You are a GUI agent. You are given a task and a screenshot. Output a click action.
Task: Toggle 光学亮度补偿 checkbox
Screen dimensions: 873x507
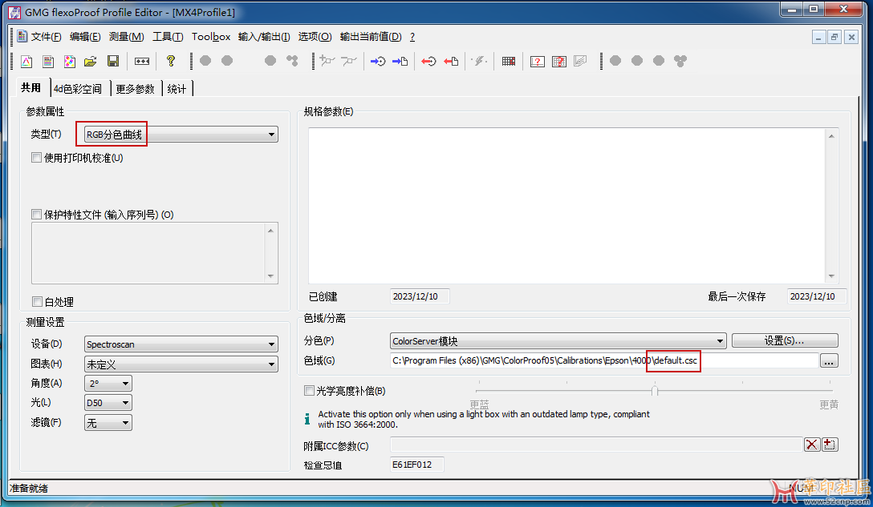tap(309, 391)
